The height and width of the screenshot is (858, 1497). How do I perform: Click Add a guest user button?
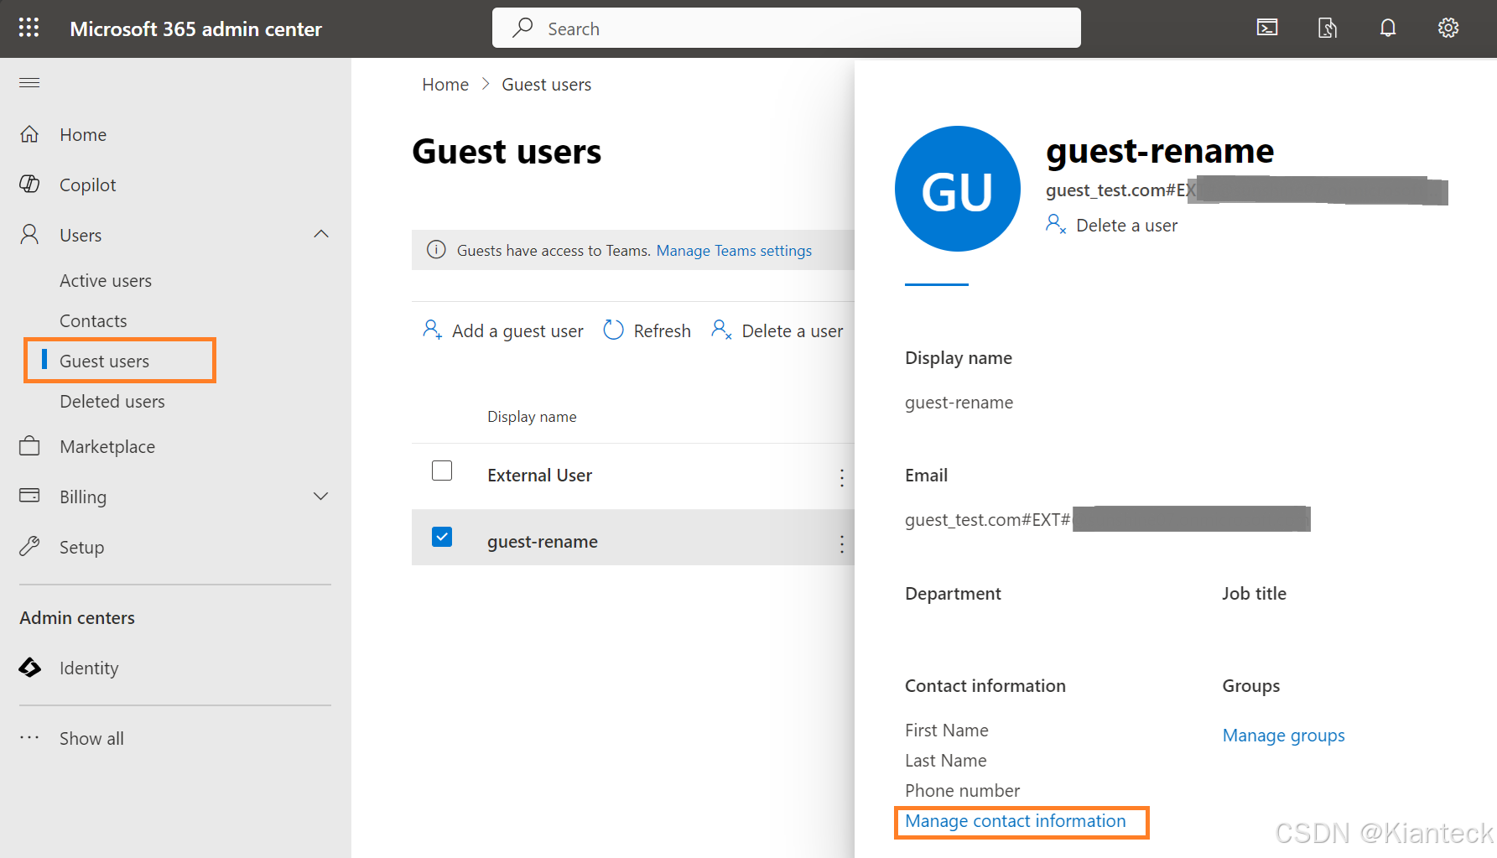(x=517, y=331)
